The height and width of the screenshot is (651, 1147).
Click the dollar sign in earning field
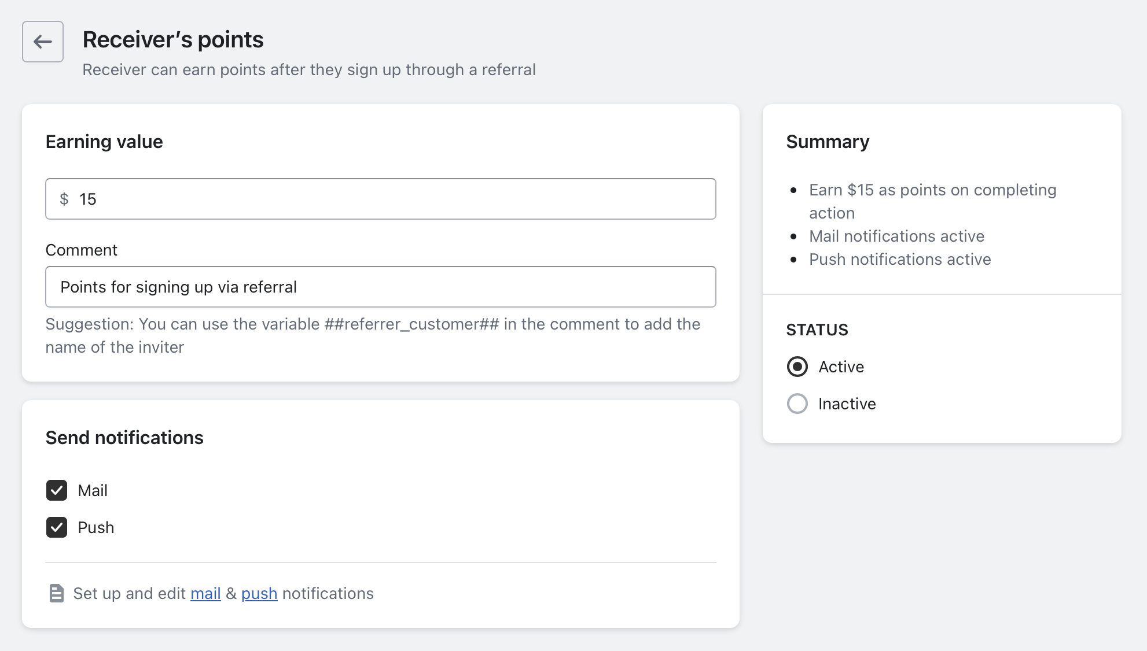point(64,199)
